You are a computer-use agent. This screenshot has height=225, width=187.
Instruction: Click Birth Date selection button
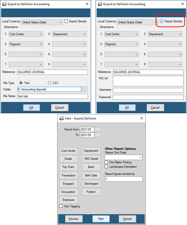(x=91, y=175)
